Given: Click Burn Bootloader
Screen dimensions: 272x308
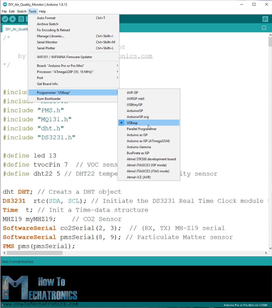Looking at the screenshot, I should click(49, 99).
